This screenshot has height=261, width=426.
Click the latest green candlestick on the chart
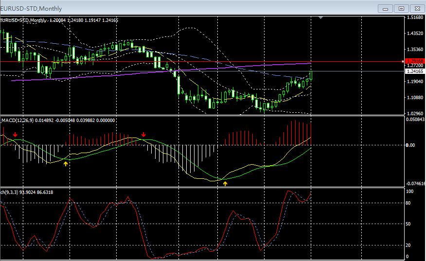pyautogui.click(x=311, y=75)
